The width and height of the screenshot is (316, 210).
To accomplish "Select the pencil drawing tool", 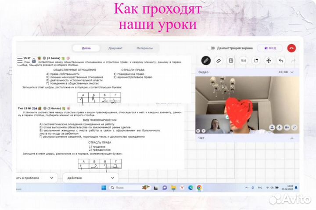I will [x=206, y=61].
